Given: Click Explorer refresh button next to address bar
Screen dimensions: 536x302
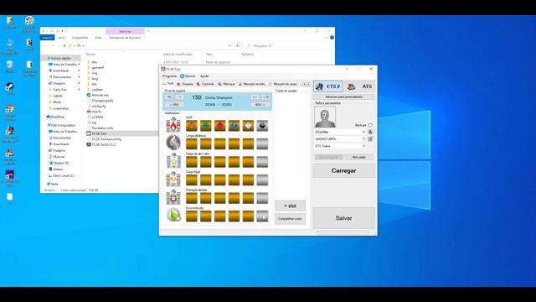Looking at the screenshot, I should click(x=238, y=45).
